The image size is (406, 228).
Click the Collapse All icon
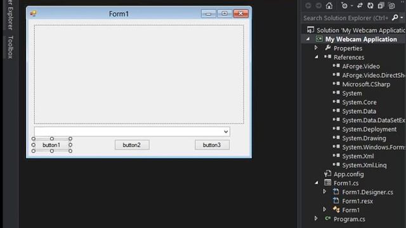click(381, 6)
